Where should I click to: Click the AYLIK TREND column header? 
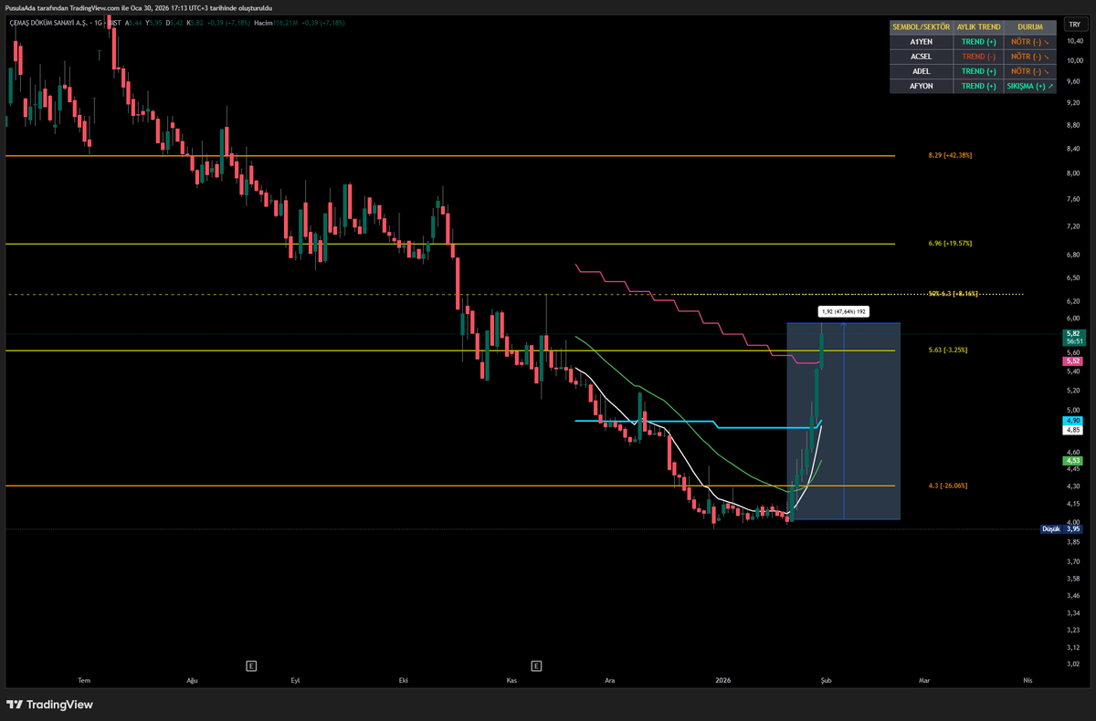[x=977, y=27]
